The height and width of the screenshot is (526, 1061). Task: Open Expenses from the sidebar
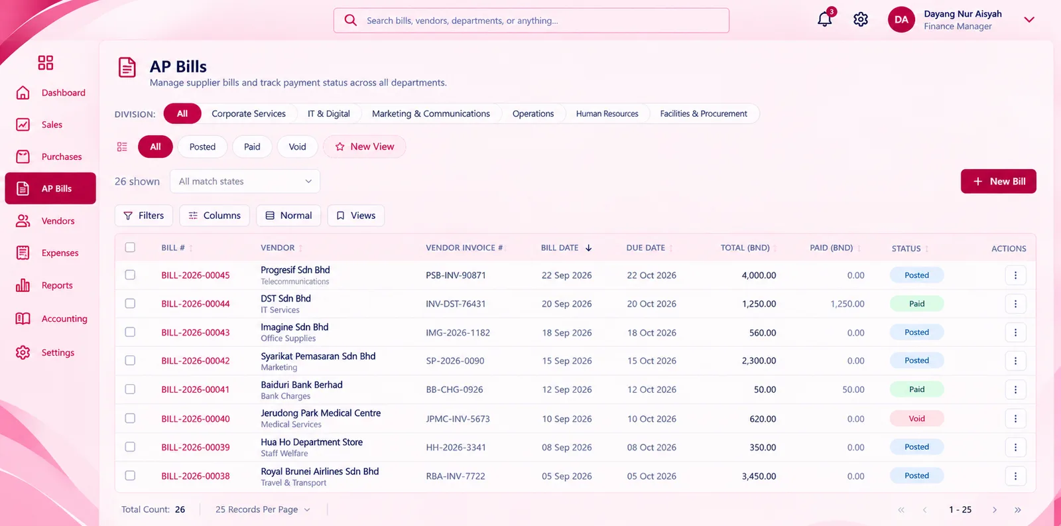click(50, 253)
